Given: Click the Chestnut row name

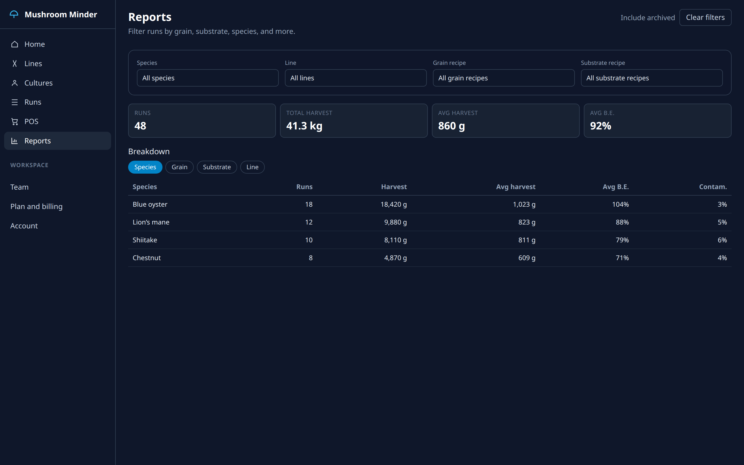Looking at the screenshot, I should click(147, 258).
